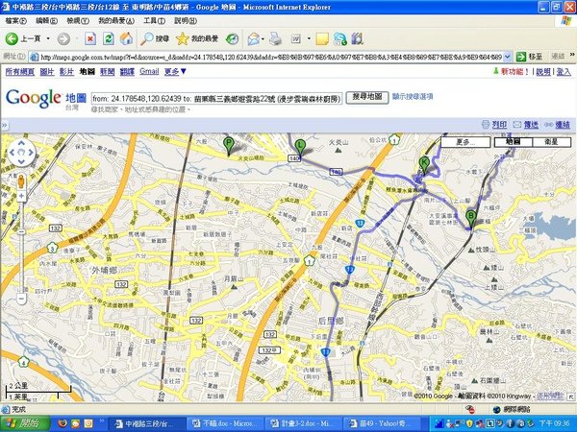The height and width of the screenshot is (432, 577).
Task: Click the Street View pegman icon
Action: pos(21,181)
